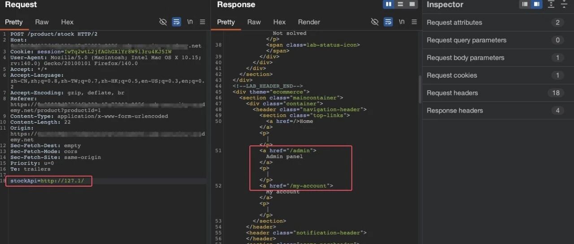Click the Priority: u=0 header line
Screen dimensions: 574x244
tap(32, 163)
